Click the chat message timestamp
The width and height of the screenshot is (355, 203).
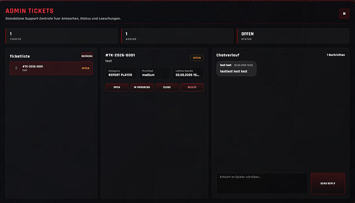pyautogui.click(x=243, y=65)
